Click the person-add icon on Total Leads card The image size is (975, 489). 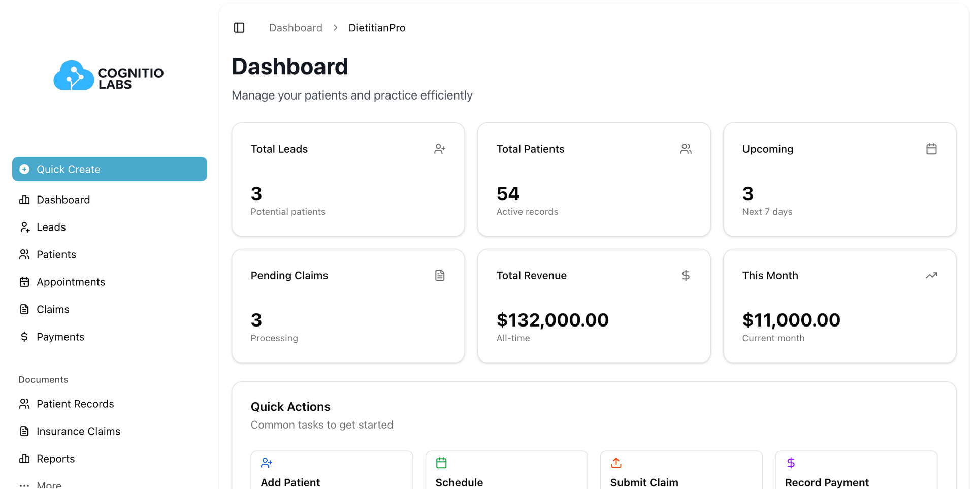coord(440,149)
